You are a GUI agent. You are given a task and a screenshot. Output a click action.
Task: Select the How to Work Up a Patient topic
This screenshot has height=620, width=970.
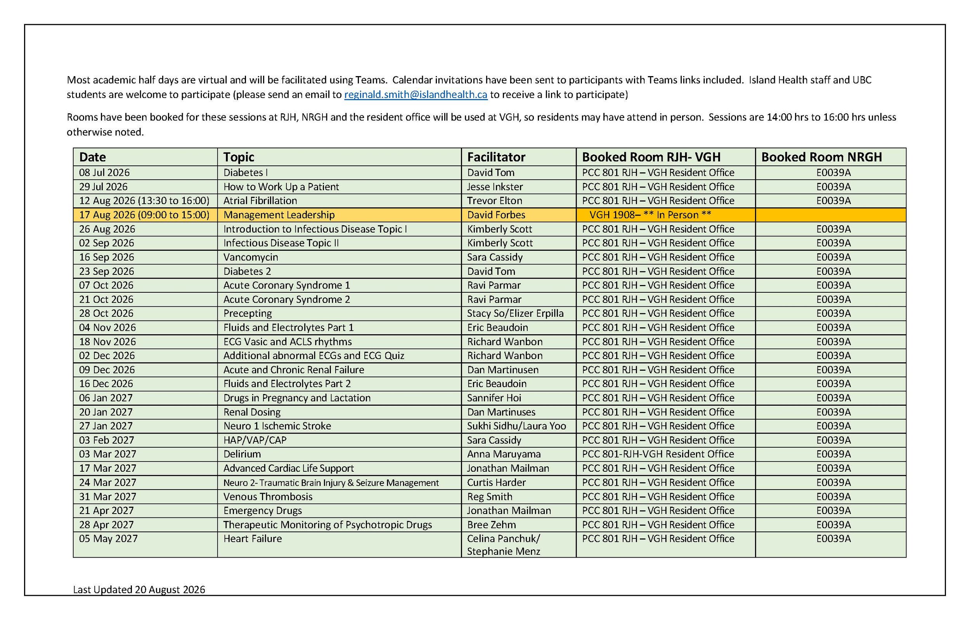(x=339, y=187)
